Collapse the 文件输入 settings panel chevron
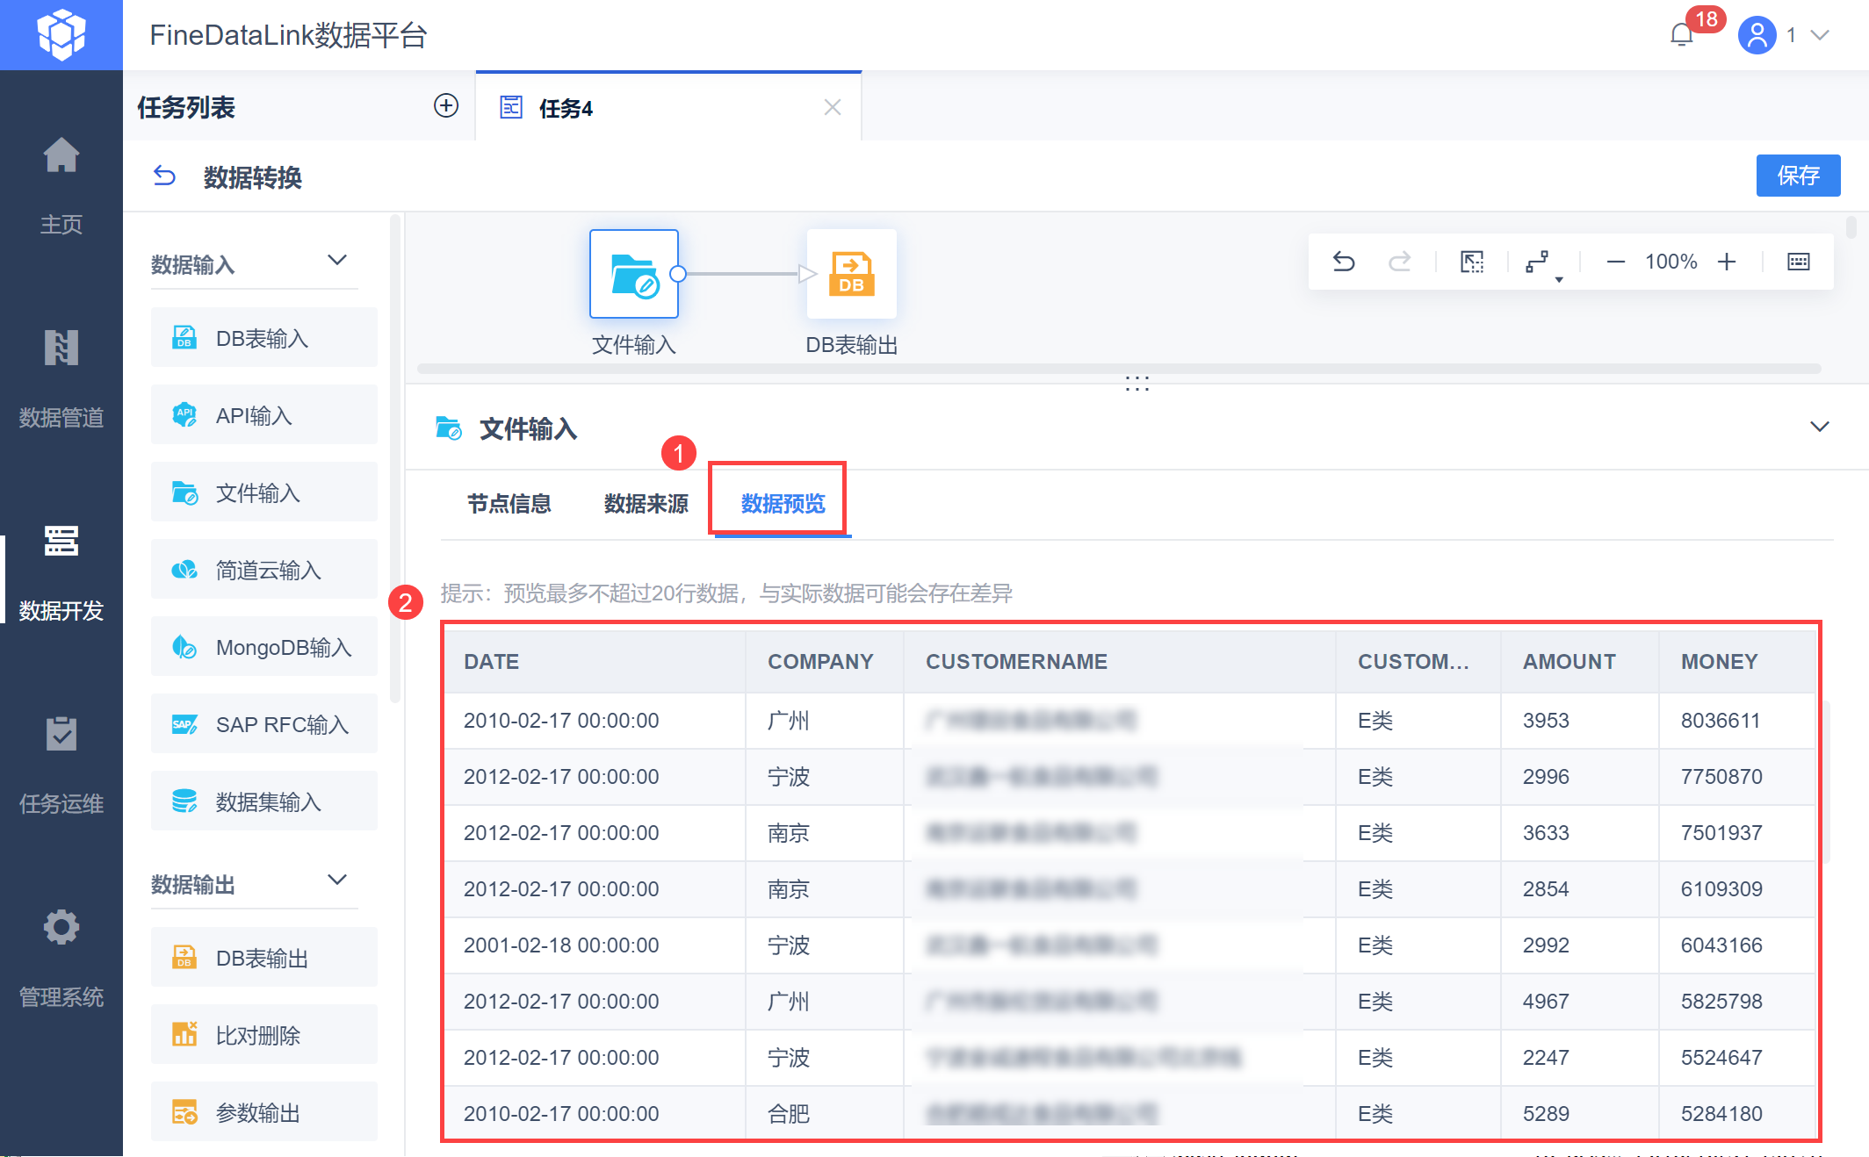The image size is (1869, 1157). (1819, 428)
